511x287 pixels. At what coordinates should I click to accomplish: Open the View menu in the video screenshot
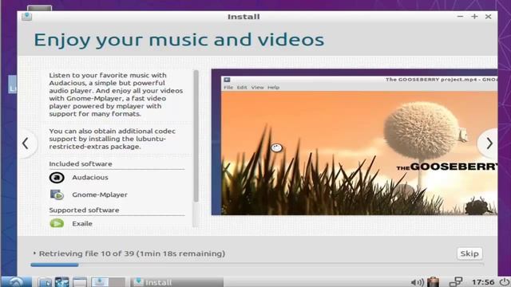257,87
